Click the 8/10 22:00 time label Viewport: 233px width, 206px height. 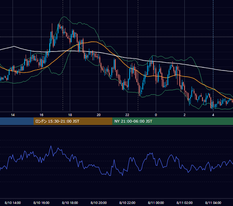(x=127, y=203)
